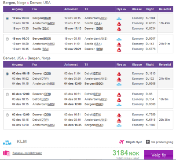
Task: Click the Delta icon for flight DL5778
Action: pyautogui.click(x=119, y=49)
